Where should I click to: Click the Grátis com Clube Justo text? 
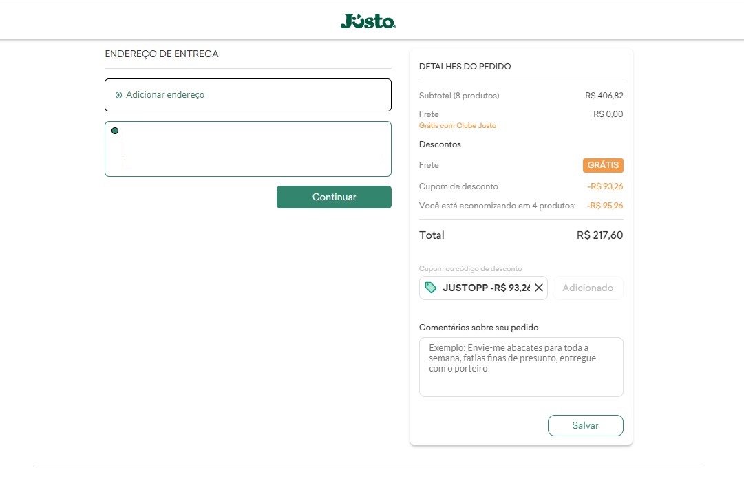tap(458, 125)
